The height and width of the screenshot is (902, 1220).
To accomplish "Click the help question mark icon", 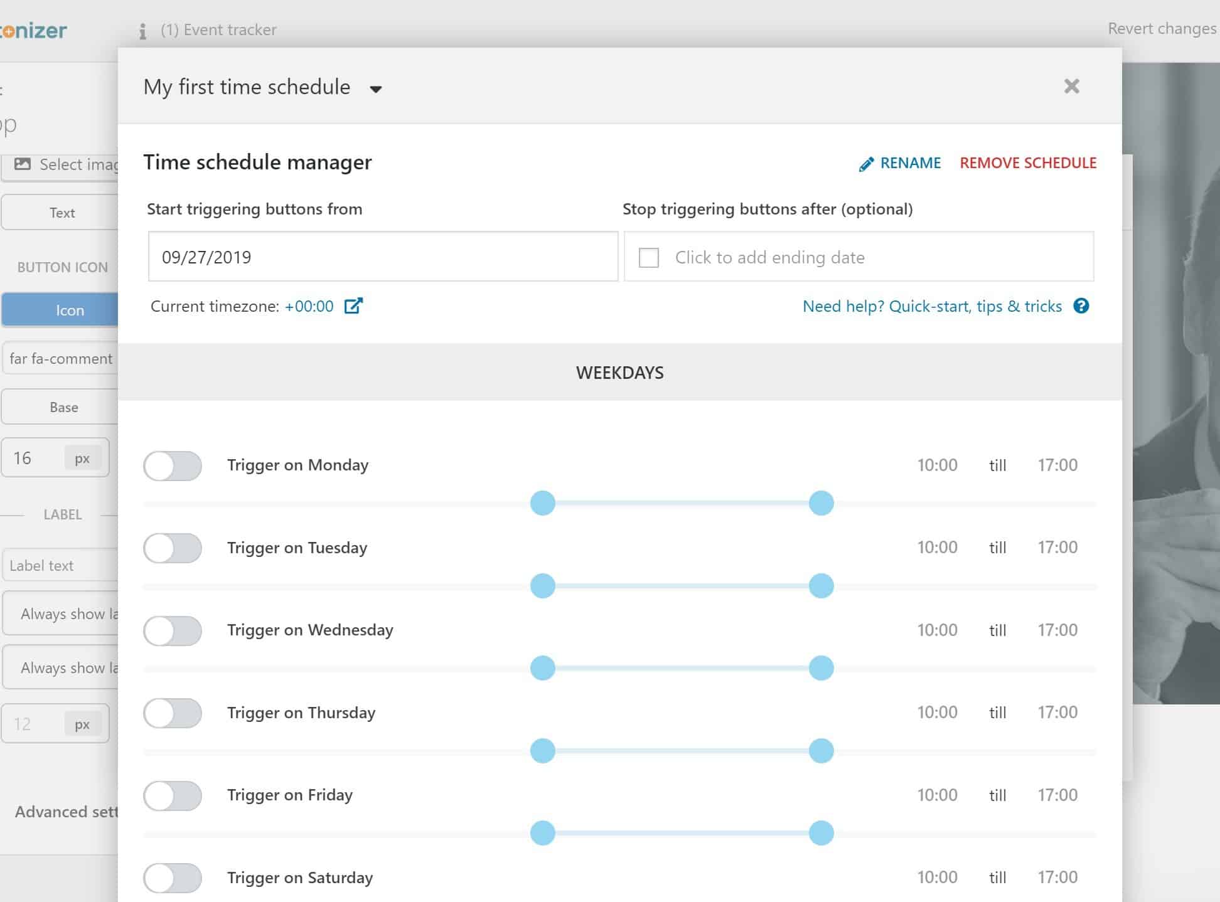I will (x=1081, y=306).
